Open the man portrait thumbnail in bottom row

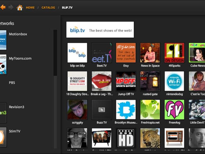point(197,138)
